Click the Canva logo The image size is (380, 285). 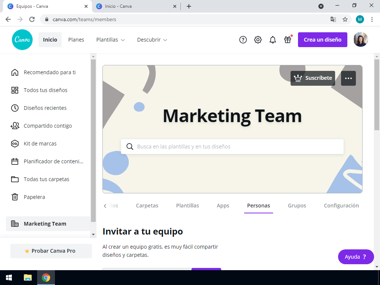(x=22, y=40)
